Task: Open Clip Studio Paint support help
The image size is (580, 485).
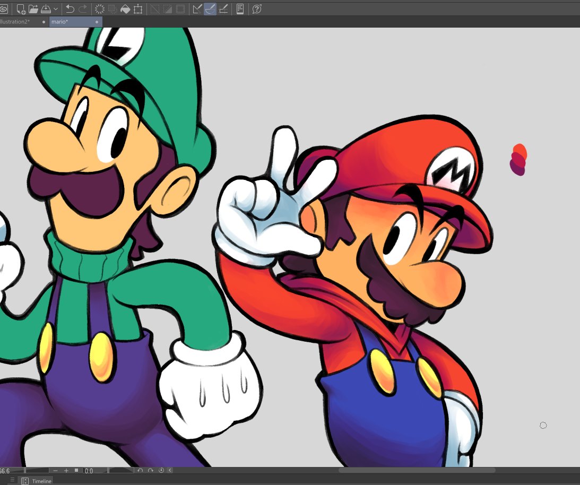Action: (x=257, y=9)
